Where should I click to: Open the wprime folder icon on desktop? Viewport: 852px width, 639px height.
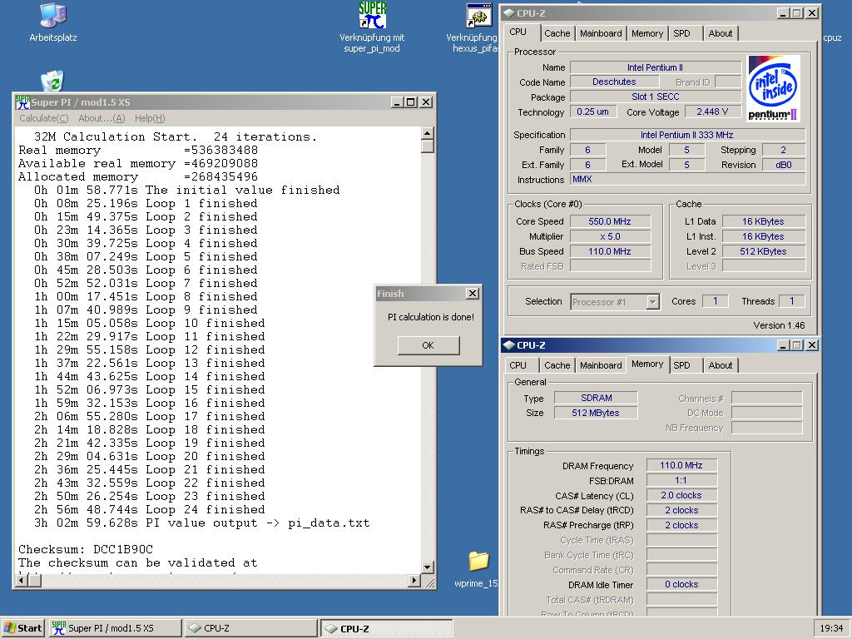coord(478,562)
